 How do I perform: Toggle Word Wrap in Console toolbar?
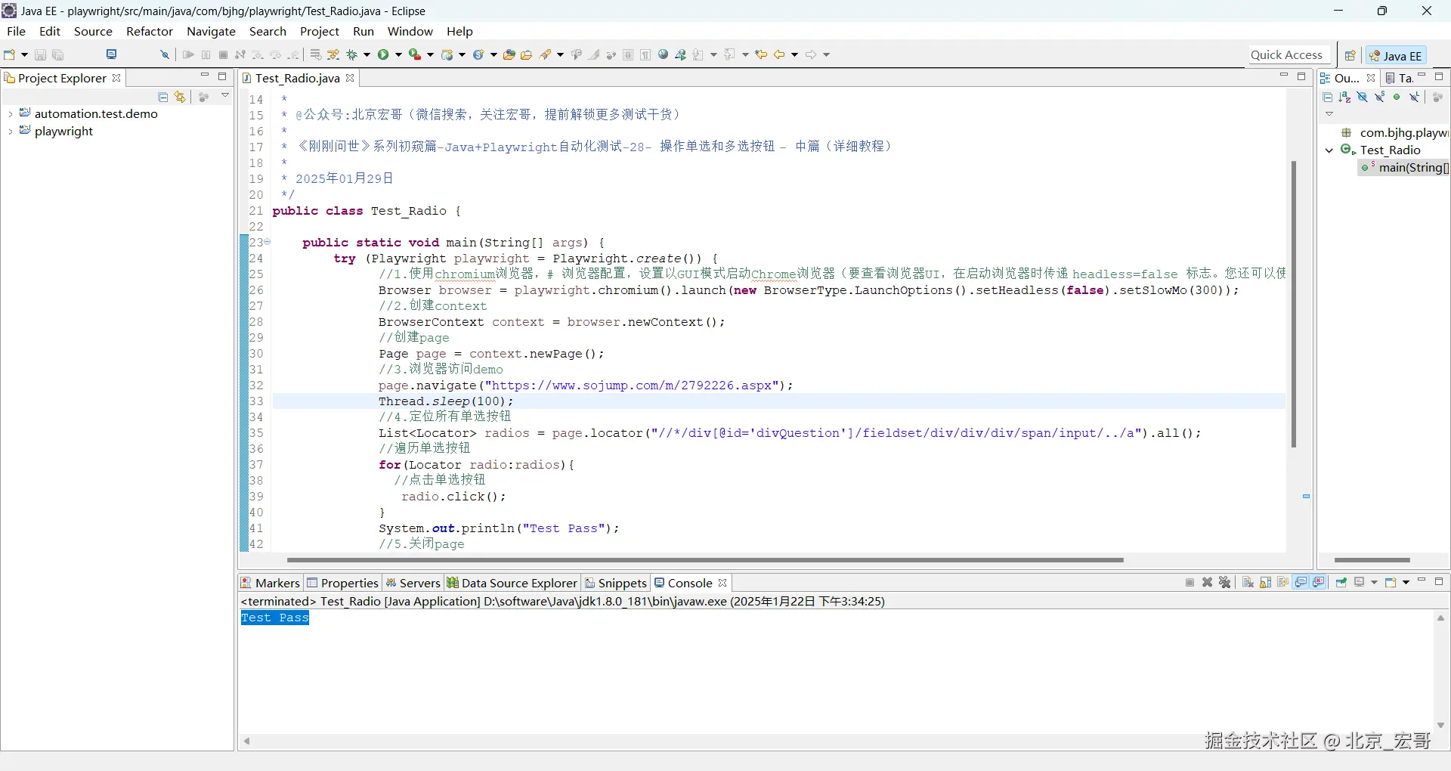(x=1282, y=582)
